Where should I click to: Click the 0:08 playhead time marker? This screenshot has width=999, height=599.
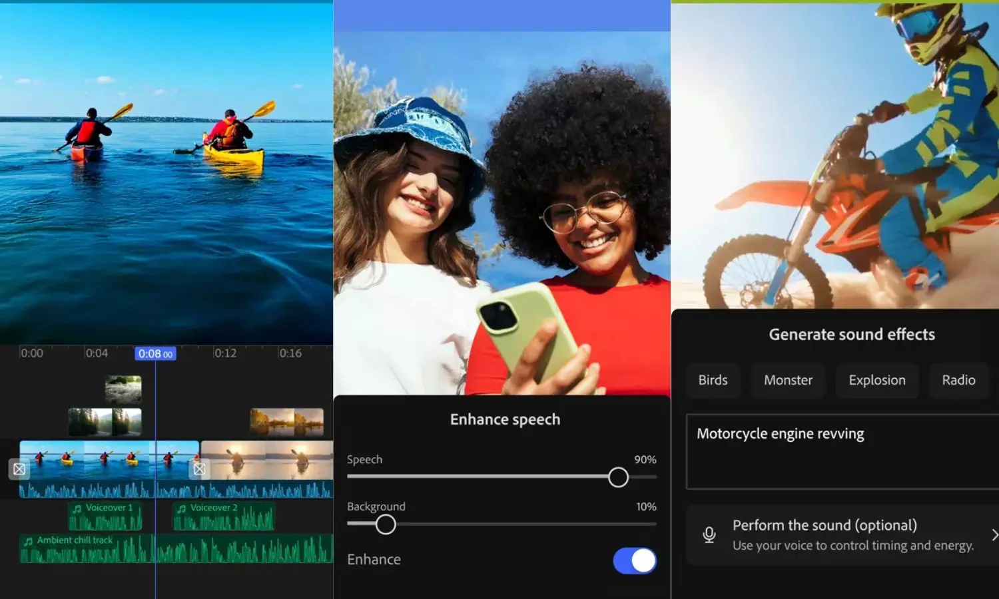(x=155, y=354)
